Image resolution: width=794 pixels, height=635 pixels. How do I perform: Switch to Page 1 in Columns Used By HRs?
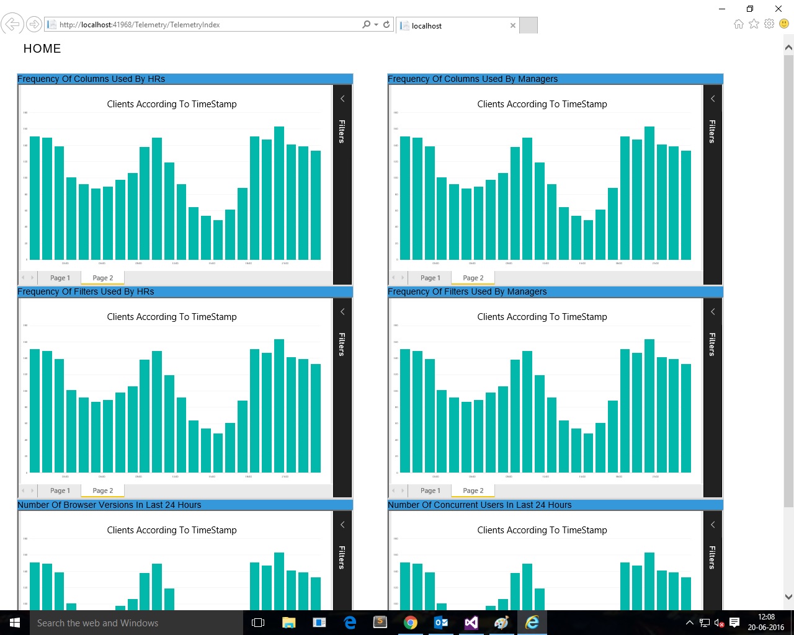point(60,278)
